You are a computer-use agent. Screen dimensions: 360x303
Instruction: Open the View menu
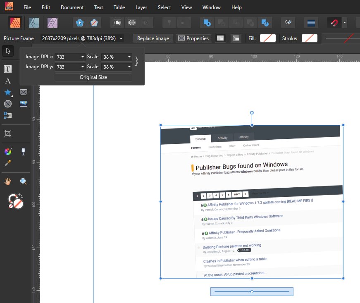click(x=186, y=7)
